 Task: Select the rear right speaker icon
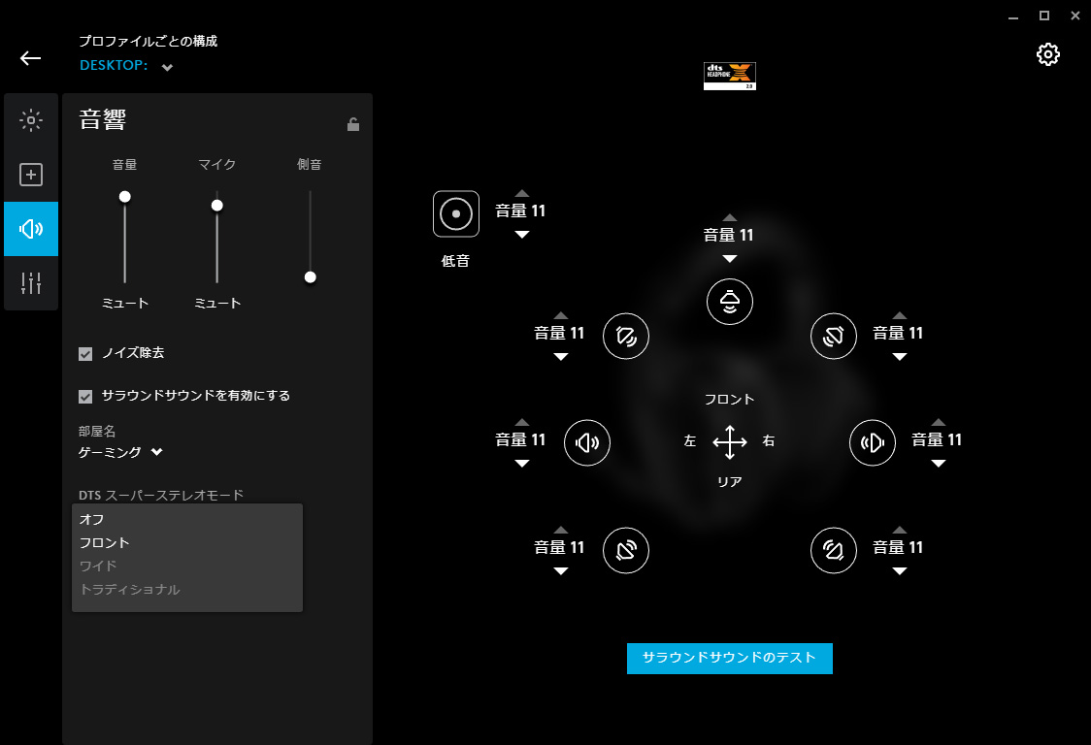pos(833,550)
